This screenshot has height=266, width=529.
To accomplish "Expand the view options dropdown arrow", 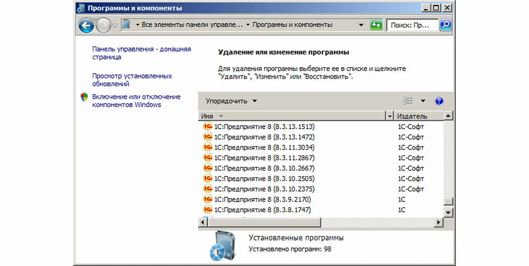I will (423, 101).
